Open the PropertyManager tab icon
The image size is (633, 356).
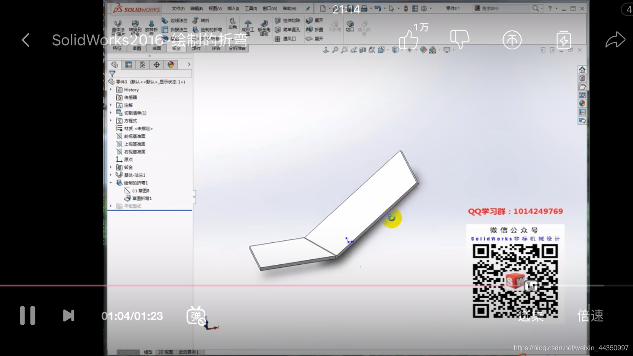[x=128, y=65]
